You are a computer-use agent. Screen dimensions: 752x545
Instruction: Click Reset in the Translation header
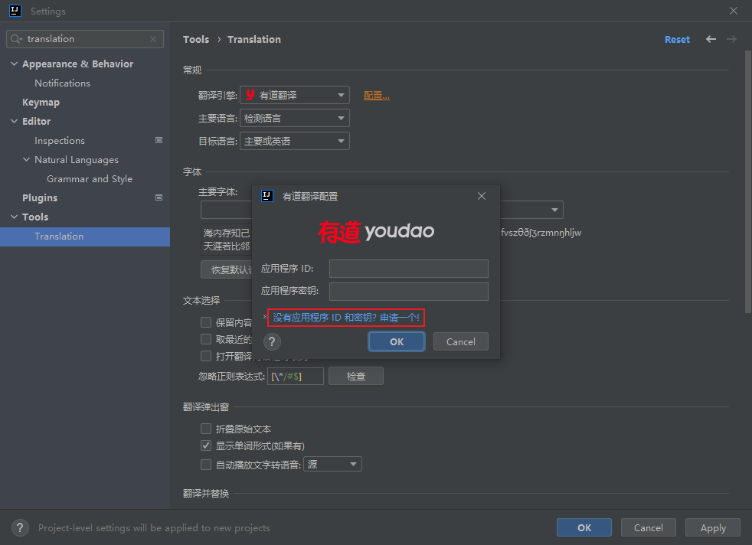[x=677, y=39]
